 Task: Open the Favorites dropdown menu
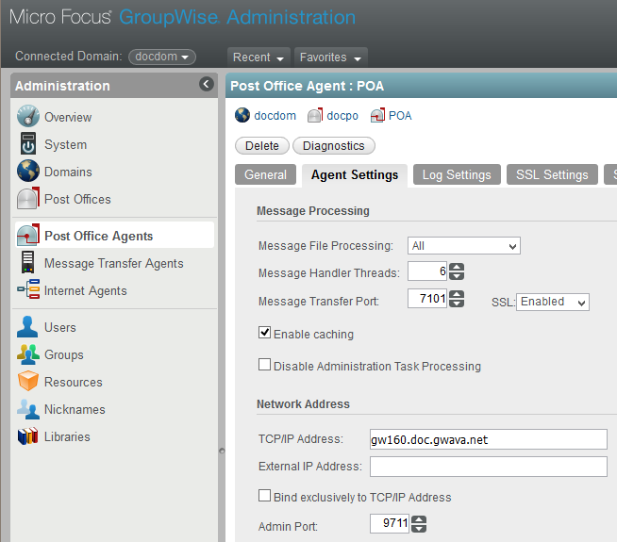click(x=330, y=57)
